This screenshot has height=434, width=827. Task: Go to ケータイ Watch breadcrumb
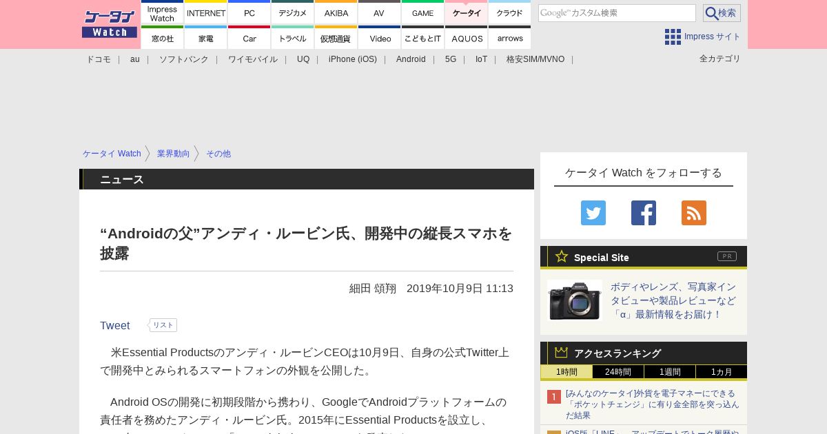pos(112,154)
